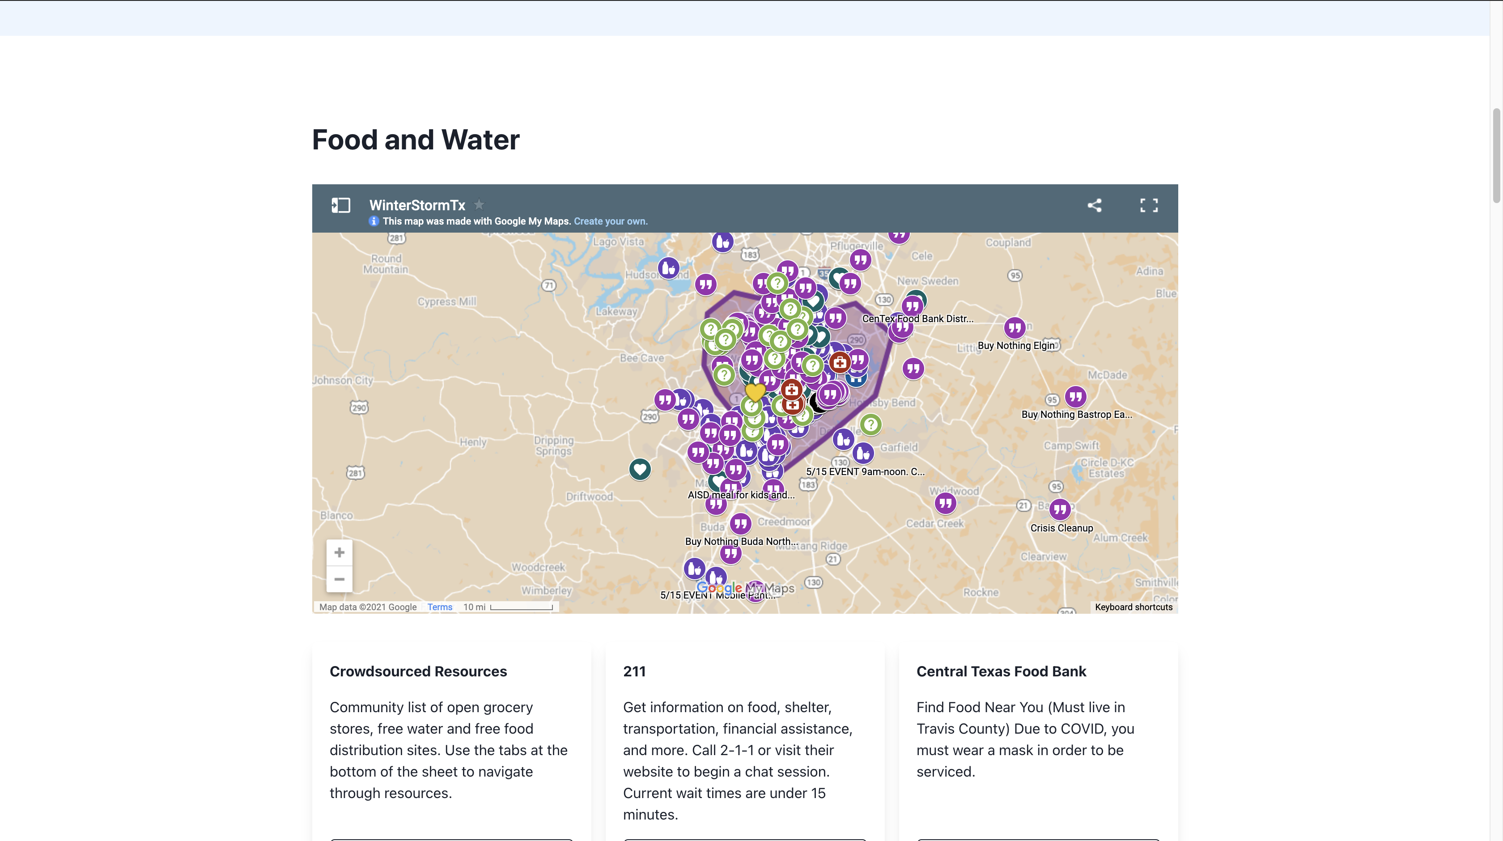Click the bottle marker near Lago Vista
This screenshot has height=841, width=1503.
click(722, 242)
